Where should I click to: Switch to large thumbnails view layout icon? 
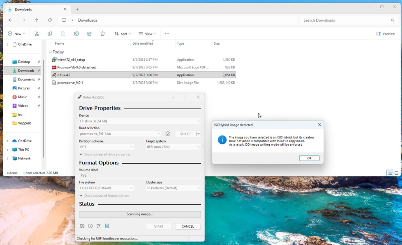click(397, 173)
